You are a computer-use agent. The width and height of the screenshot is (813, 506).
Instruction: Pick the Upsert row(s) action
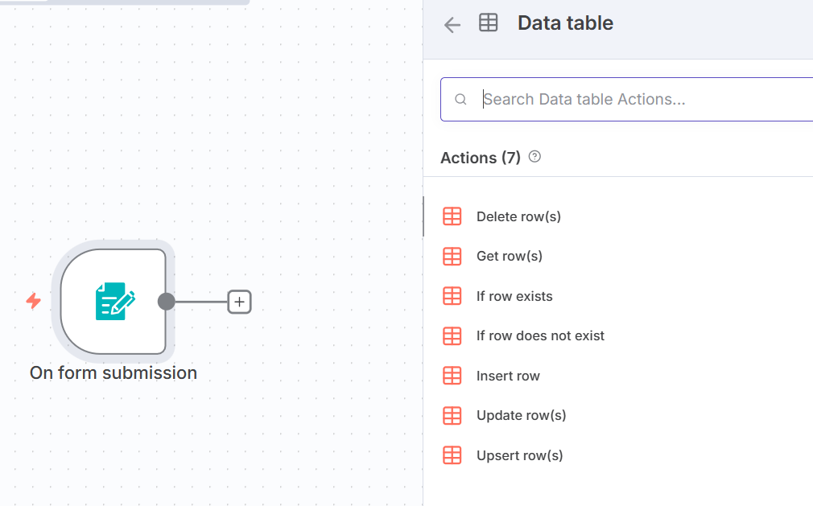[519, 455]
